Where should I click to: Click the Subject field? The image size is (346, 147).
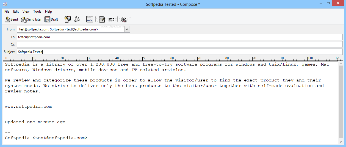pos(180,52)
